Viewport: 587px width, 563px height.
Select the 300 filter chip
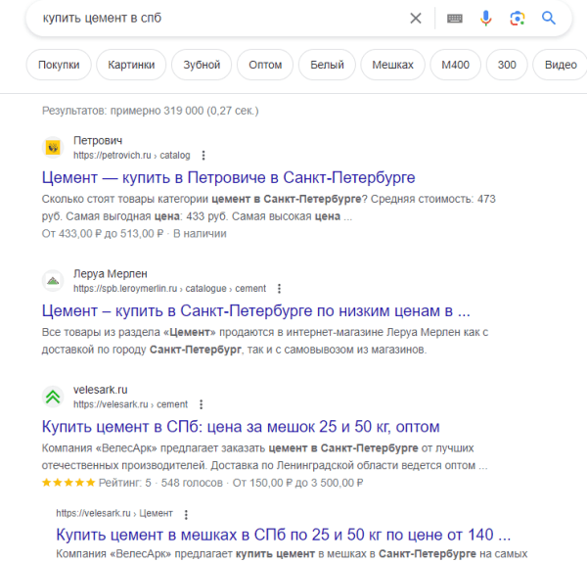[507, 65]
